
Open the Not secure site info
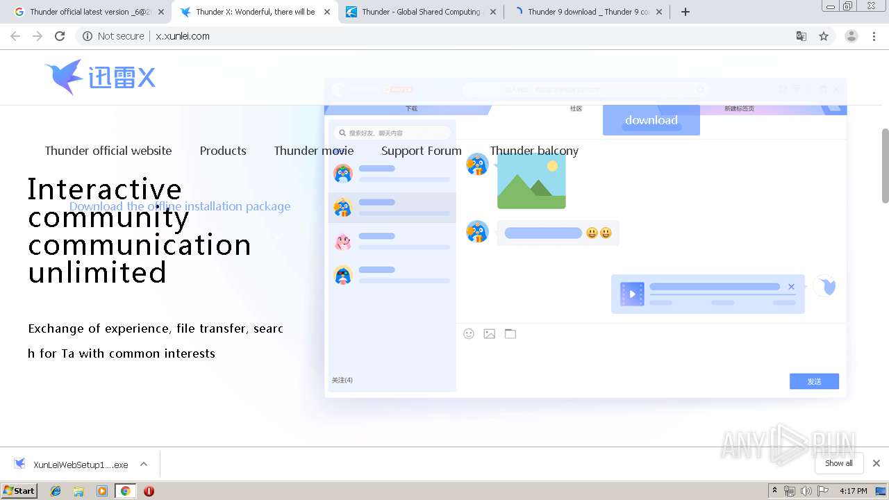tap(113, 36)
